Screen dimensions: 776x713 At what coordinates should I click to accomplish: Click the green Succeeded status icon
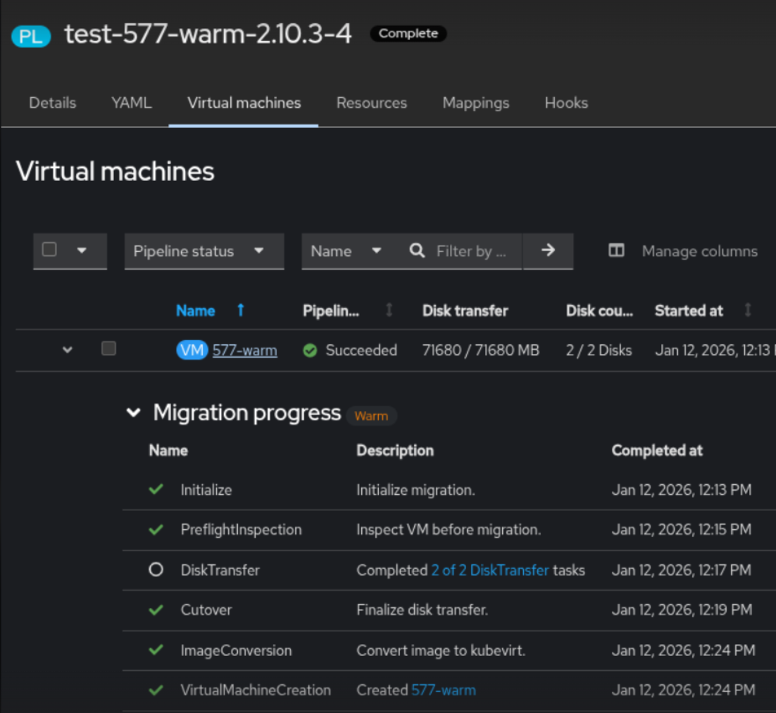pos(310,351)
